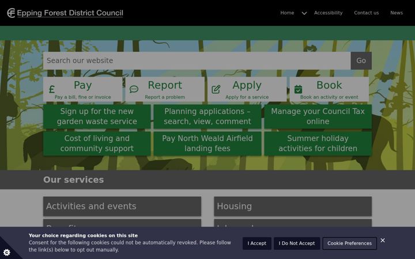Open Sign up for garden waste service

tap(97, 116)
